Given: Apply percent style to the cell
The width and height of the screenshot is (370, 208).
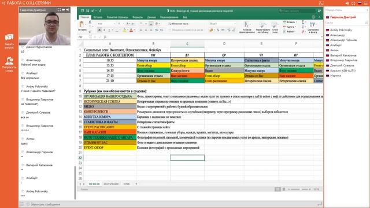Looking at the screenshot, I should click(x=218, y=30).
